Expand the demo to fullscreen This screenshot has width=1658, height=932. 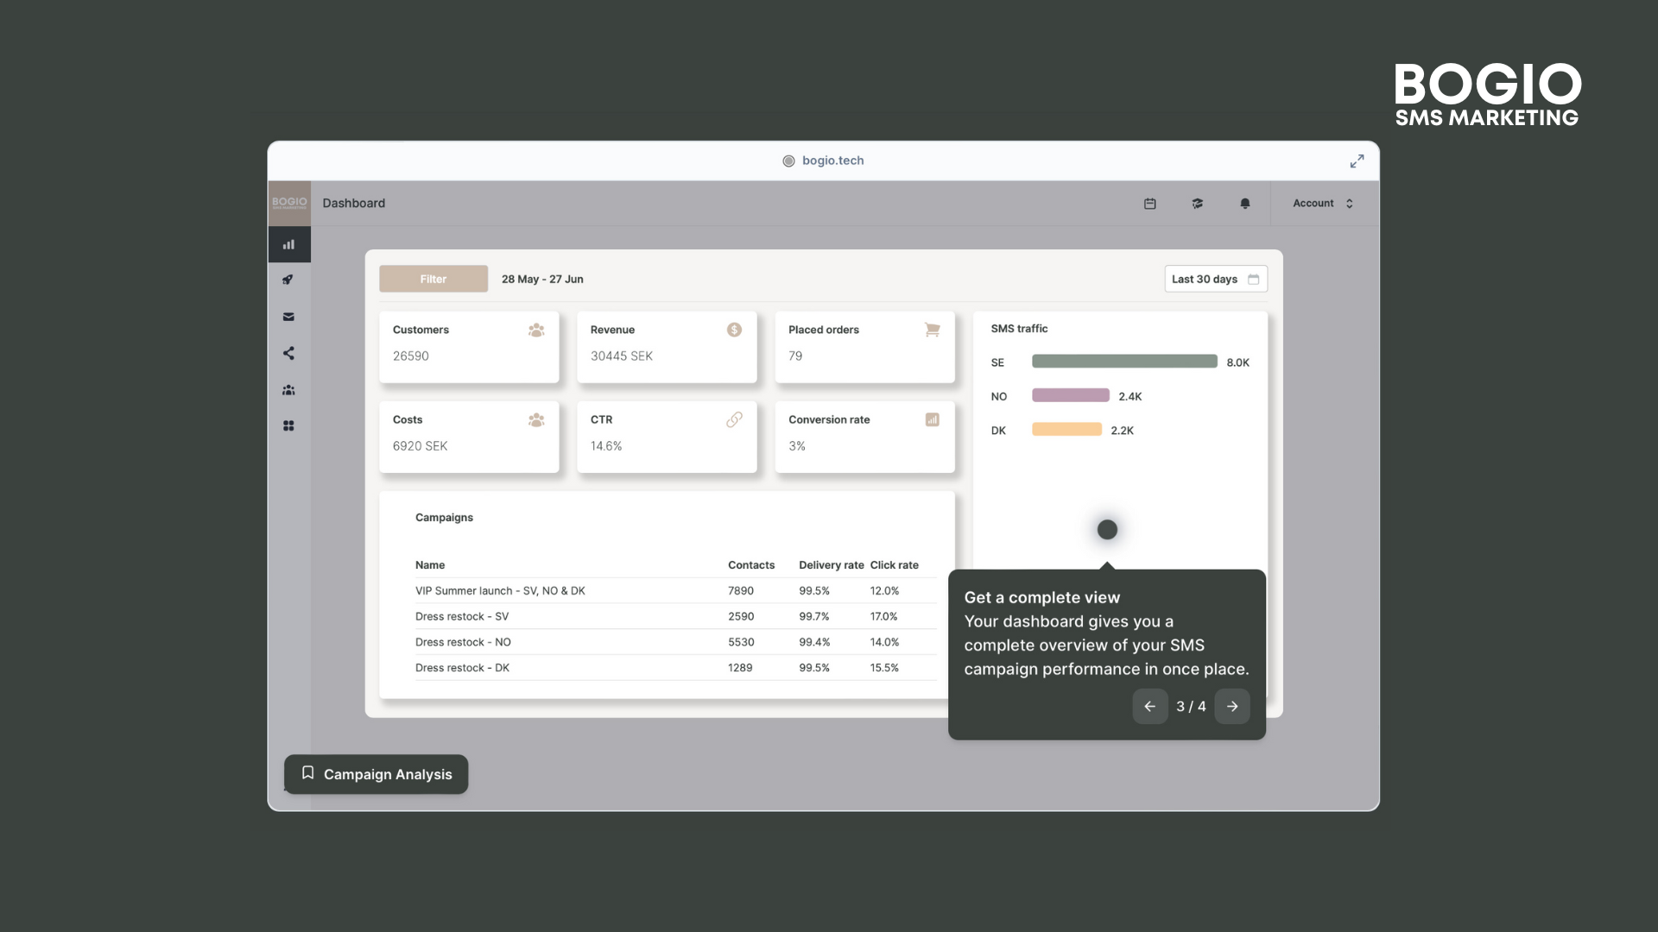click(1357, 161)
